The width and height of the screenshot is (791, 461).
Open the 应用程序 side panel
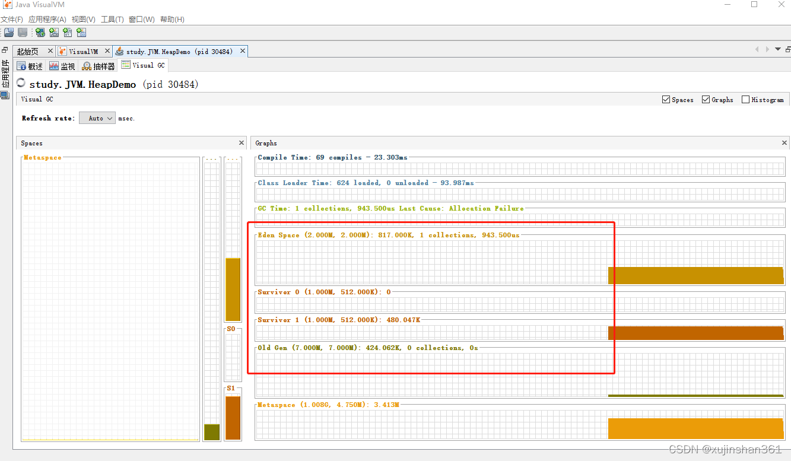tap(5, 74)
